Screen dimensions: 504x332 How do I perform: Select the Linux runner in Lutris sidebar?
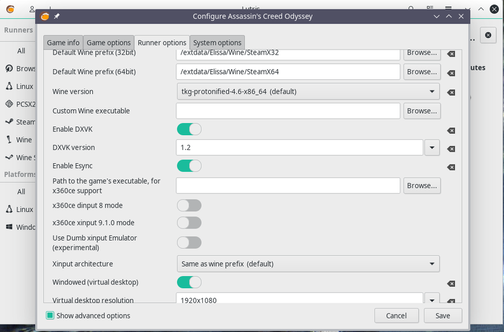(x=20, y=86)
